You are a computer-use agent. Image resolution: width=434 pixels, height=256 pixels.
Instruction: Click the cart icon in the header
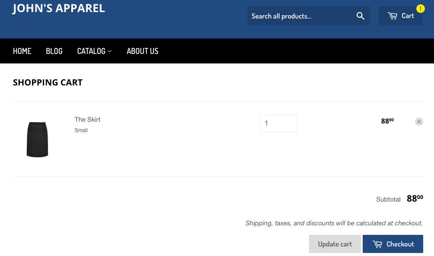(393, 16)
